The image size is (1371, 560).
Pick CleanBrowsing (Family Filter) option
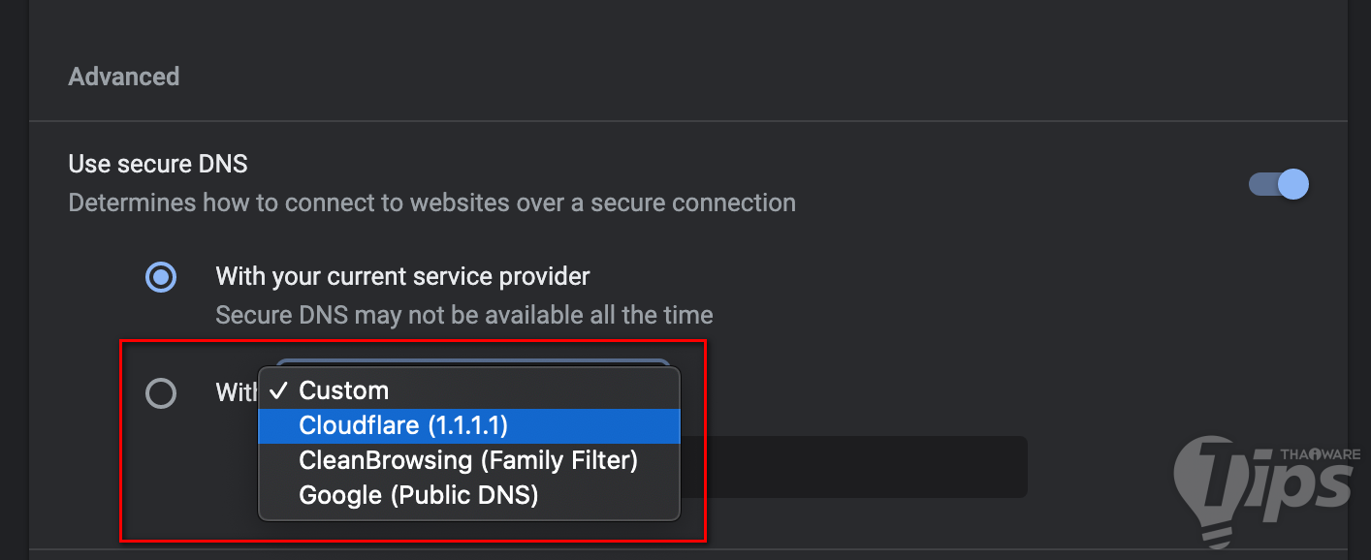click(x=468, y=460)
